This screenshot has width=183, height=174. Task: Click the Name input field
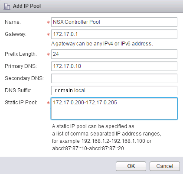(x=114, y=22)
